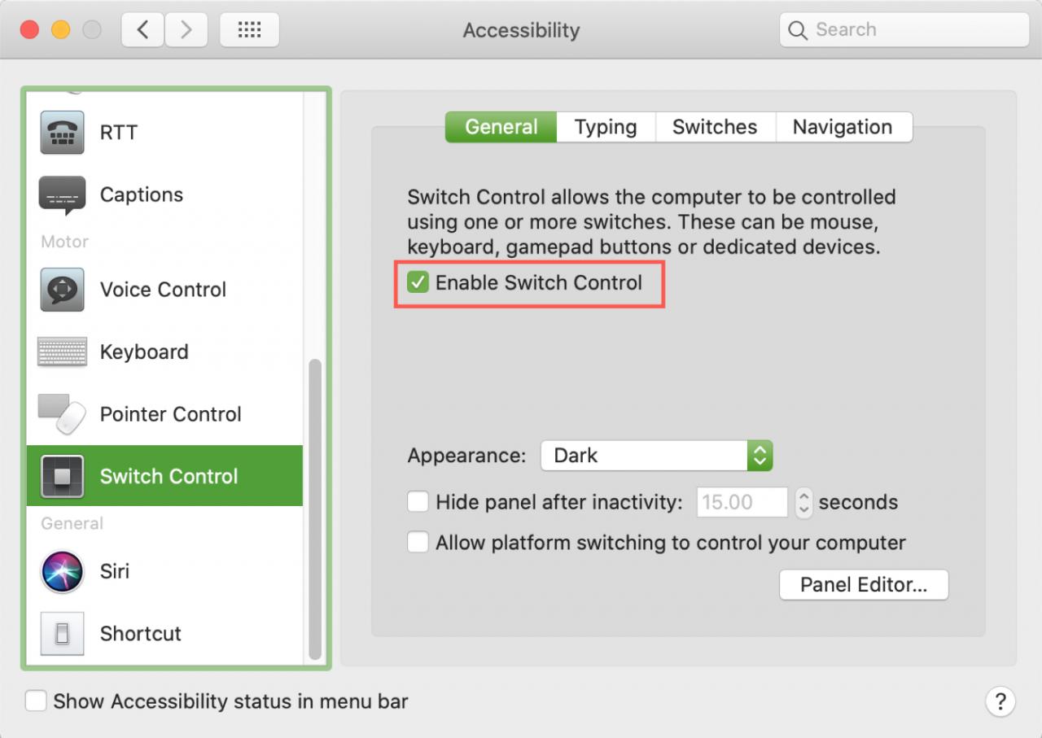Select the Captions icon in sidebar
Screen dimensions: 1042x738
click(62, 195)
